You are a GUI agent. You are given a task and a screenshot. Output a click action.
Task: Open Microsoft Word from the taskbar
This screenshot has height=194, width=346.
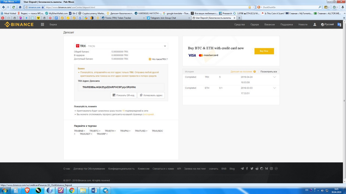click(94, 190)
